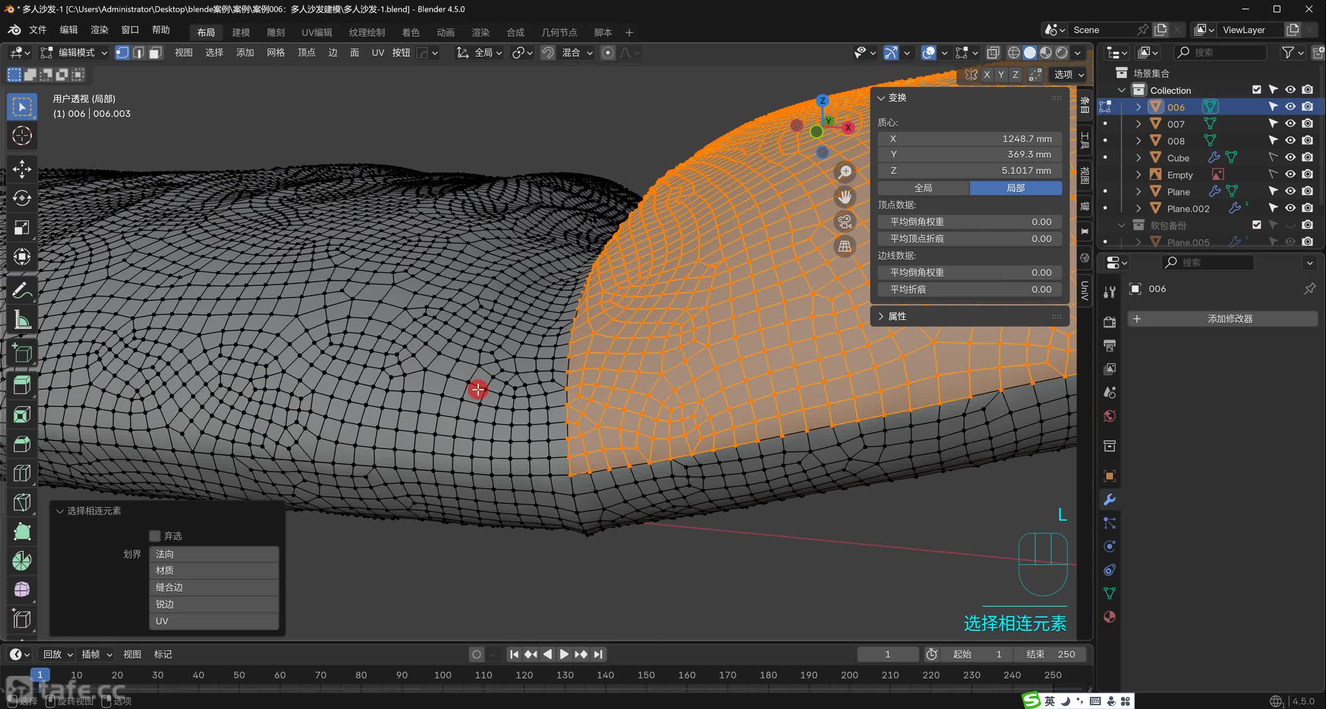This screenshot has height=709, width=1326.
Task: Select the Move tool in the toolbar
Action: pos(22,169)
